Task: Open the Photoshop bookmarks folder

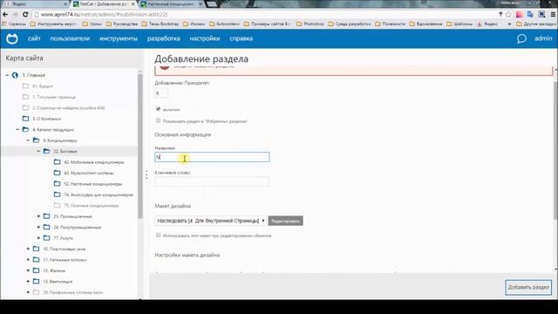Action: [310, 24]
